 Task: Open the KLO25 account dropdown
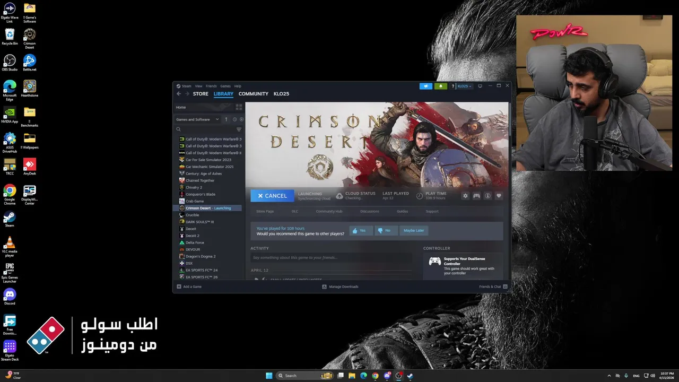coord(464,86)
